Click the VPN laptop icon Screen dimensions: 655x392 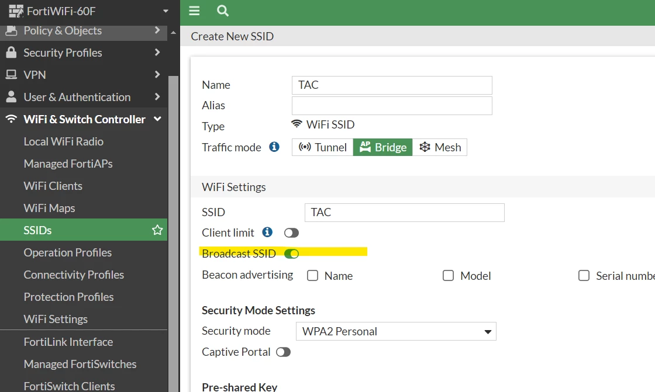(x=11, y=74)
